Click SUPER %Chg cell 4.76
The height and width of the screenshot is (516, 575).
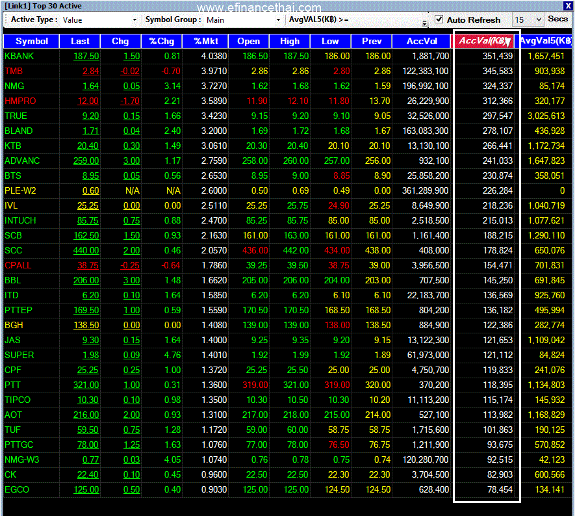coord(172,355)
